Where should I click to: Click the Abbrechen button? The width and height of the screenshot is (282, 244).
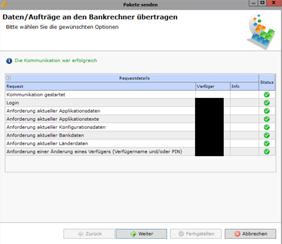pos(250,233)
